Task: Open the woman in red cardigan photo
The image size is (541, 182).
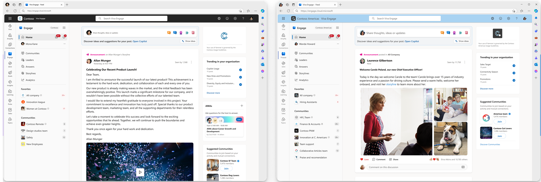Action: (397, 121)
